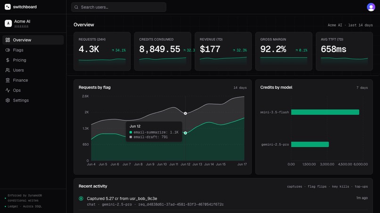
Task: Open the Revenue (7D) stat card
Action: (223, 51)
